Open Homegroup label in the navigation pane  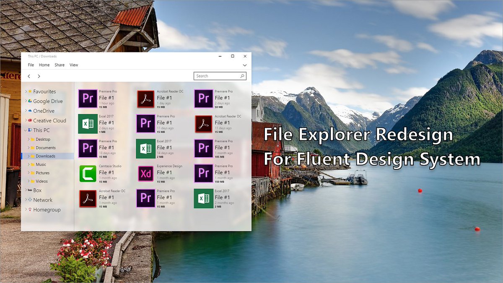point(47,210)
